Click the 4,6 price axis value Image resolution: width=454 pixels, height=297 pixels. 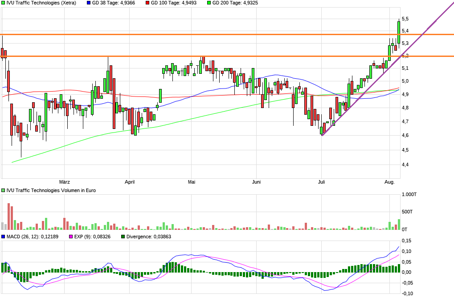pos(405,136)
